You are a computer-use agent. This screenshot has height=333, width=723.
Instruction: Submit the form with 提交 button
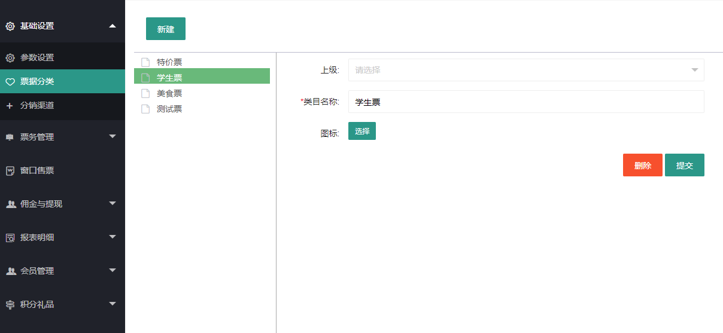684,165
